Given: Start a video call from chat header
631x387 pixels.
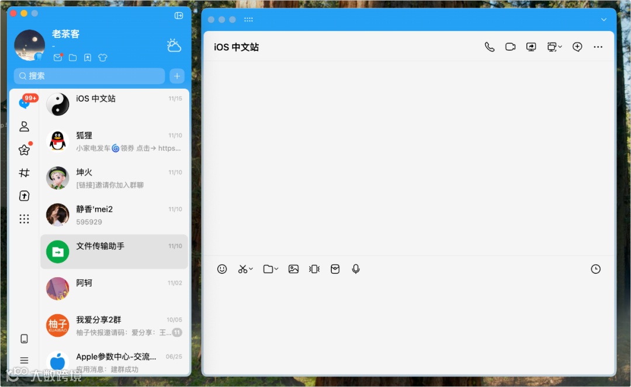Looking at the screenshot, I should point(510,47).
